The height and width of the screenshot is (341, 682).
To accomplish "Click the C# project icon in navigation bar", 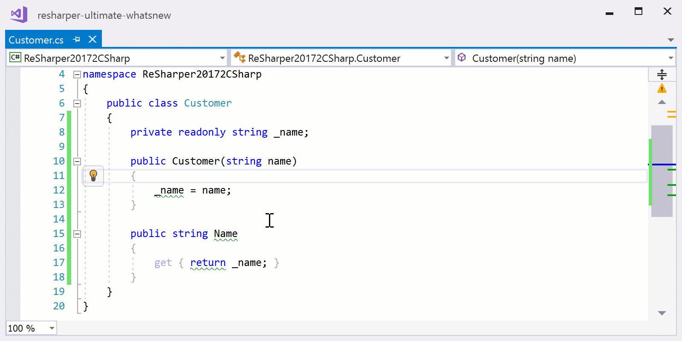I will click(x=15, y=58).
